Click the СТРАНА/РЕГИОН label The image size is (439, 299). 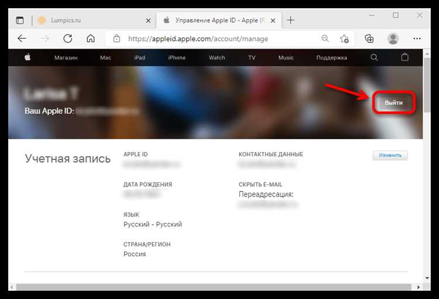(x=147, y=245)
